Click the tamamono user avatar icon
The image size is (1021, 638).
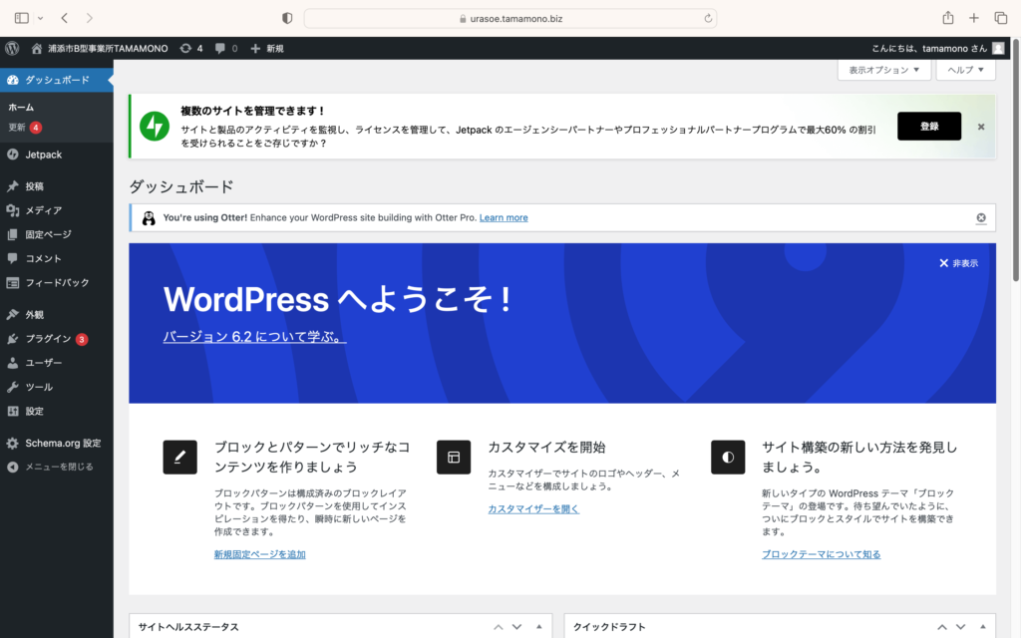[x=998, y=48]
